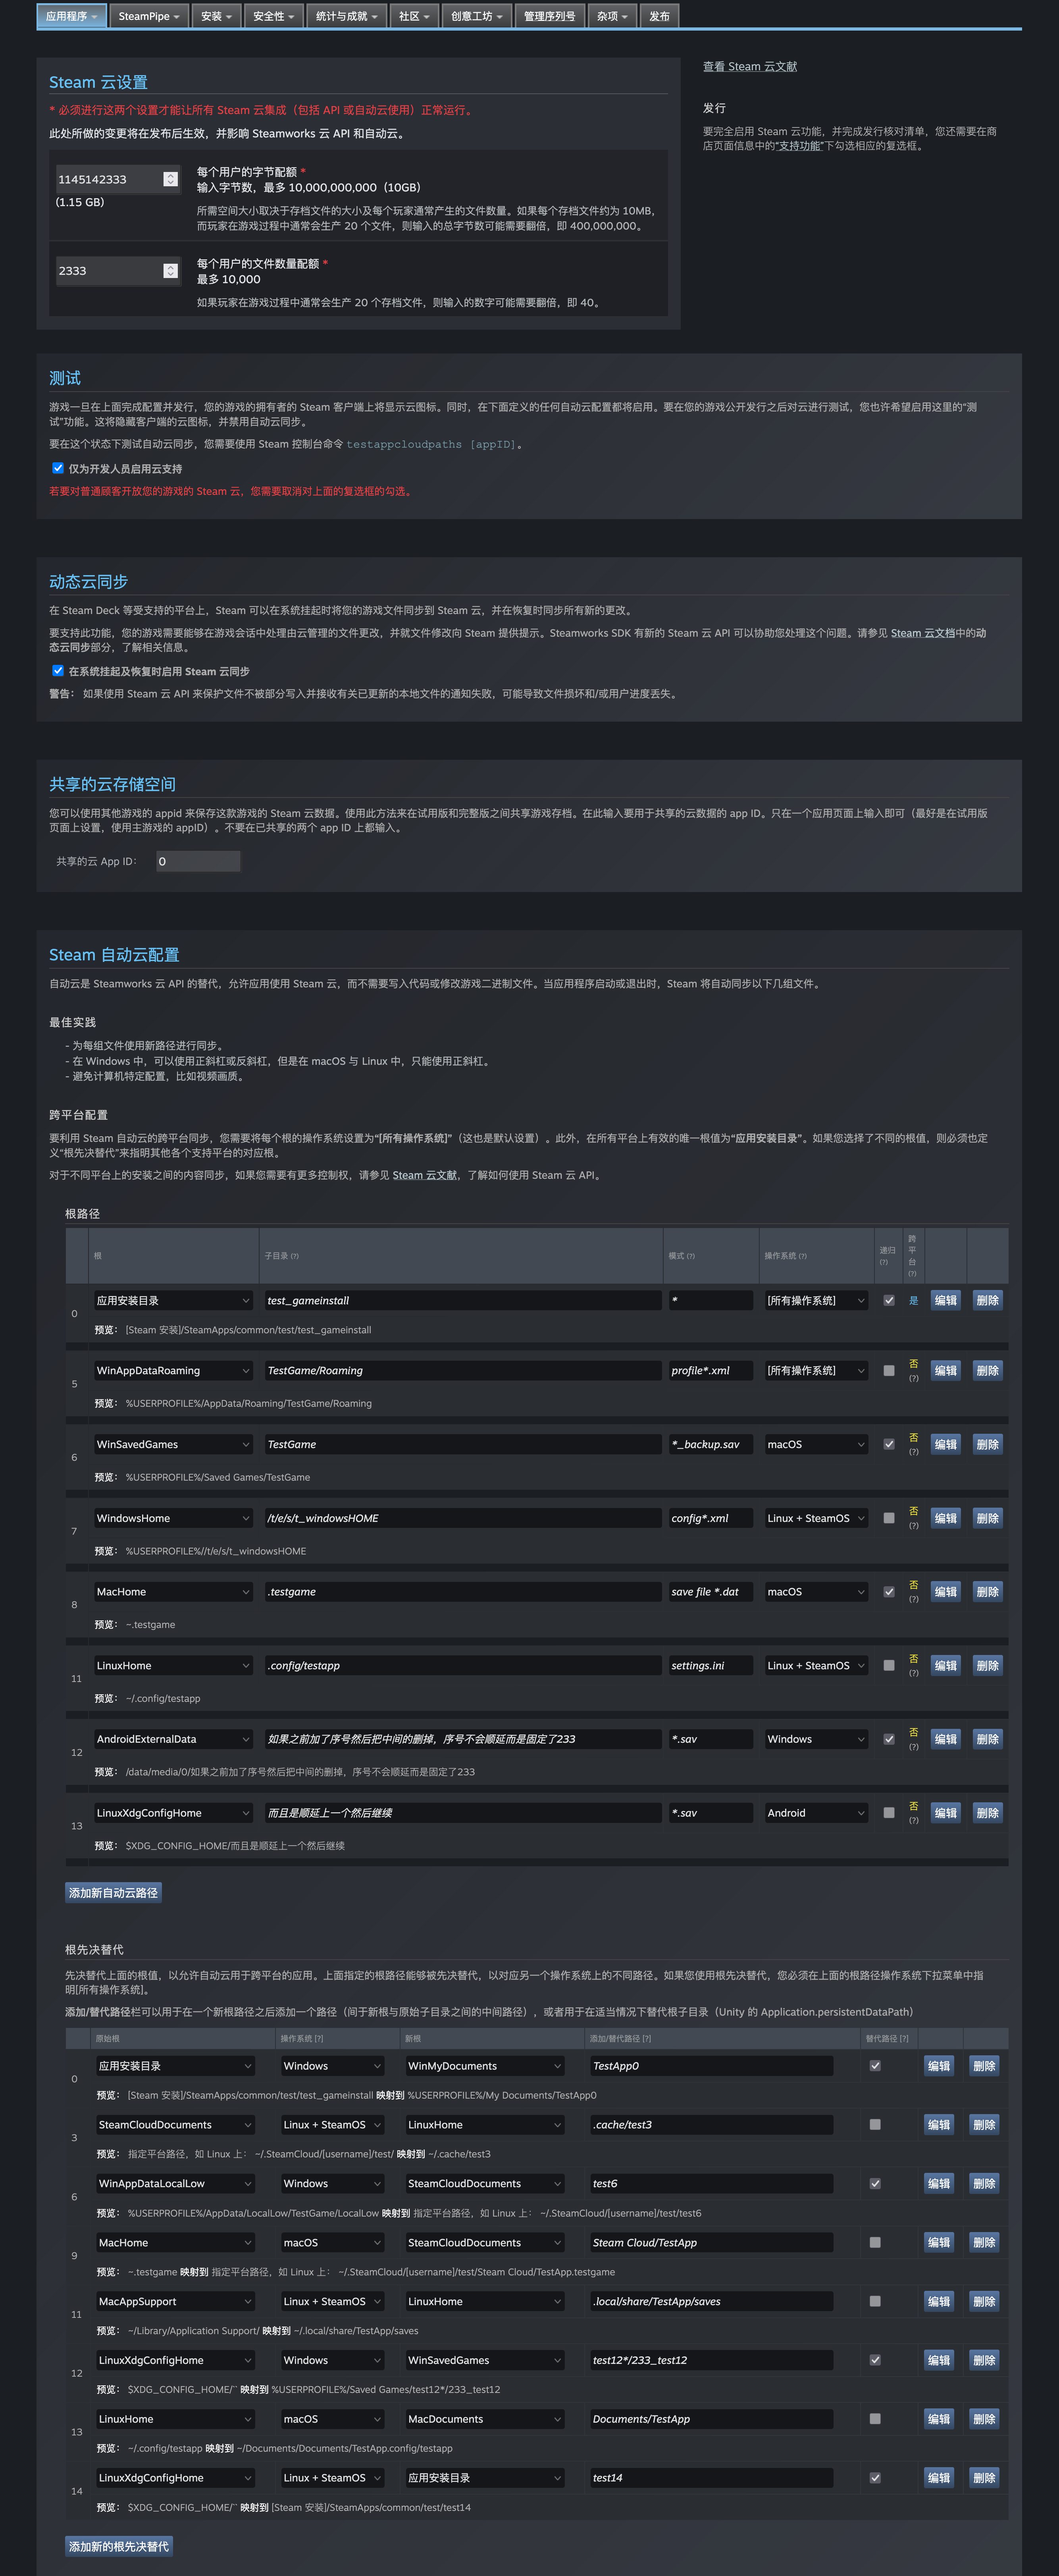1059x2576 pixels.
Task: Click the (?) help icon next to 子目录
Action: [x=295, y=1256]
